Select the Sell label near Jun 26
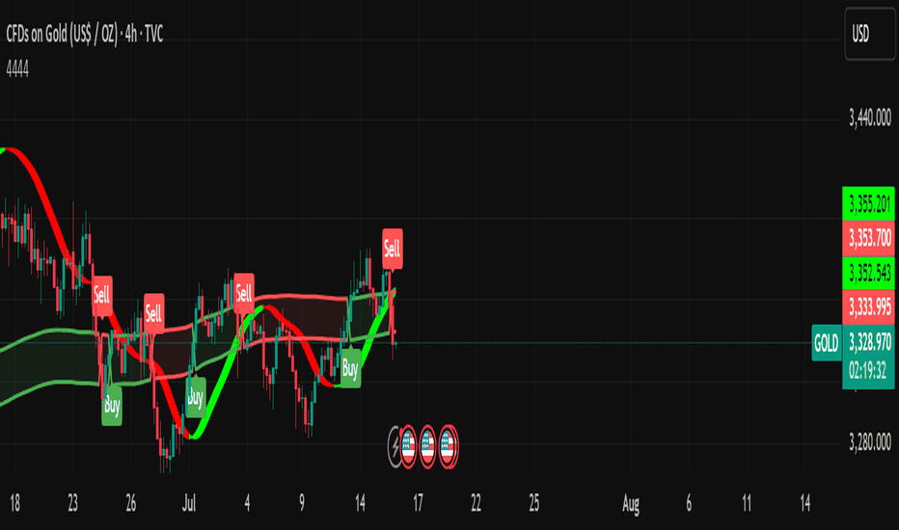The height and width of the screenshot is (530, 899). point(153,313)
